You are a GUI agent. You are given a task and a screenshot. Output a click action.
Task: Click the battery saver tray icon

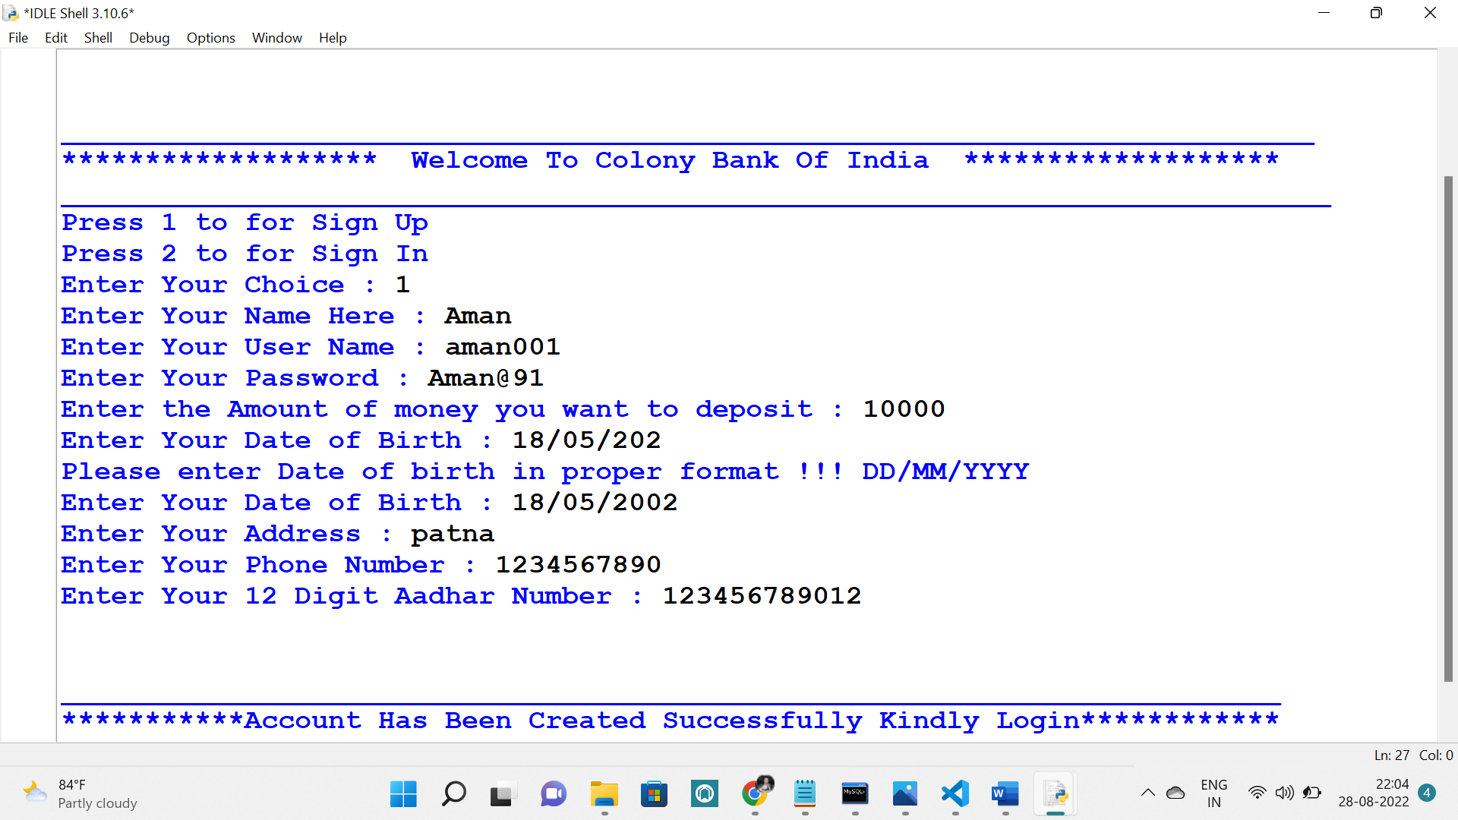[1312, 792]
